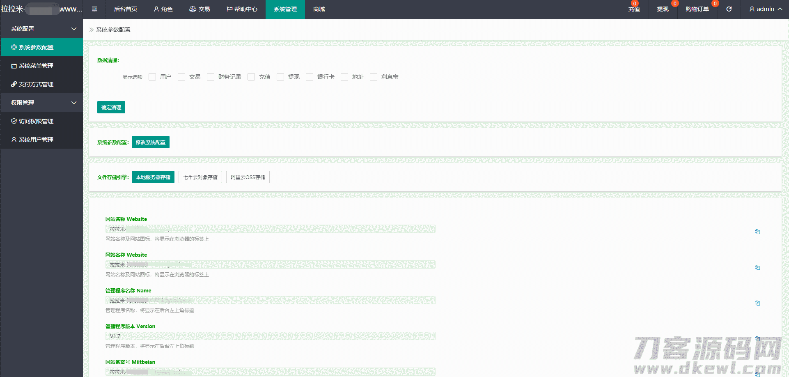Switch to the 商城 top menu
This screenshot has width=789, height=377.
tap(319, 9)
